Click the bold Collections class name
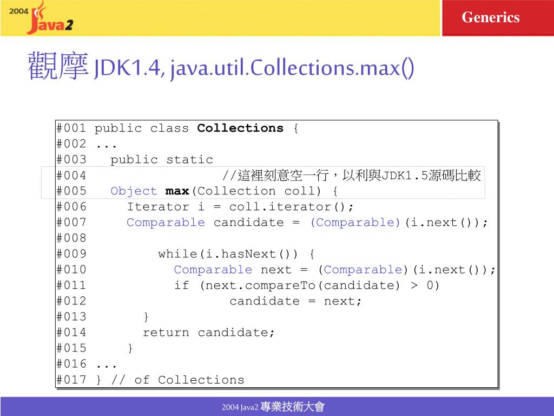 240,128
